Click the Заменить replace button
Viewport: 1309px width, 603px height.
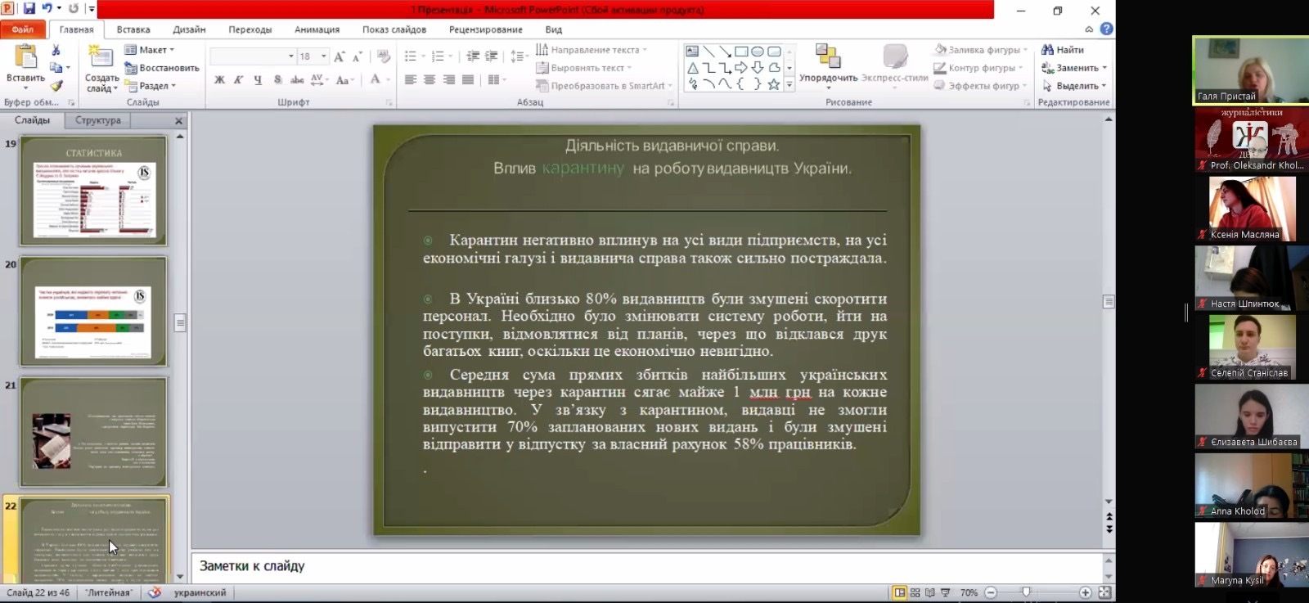point(1074,68)
